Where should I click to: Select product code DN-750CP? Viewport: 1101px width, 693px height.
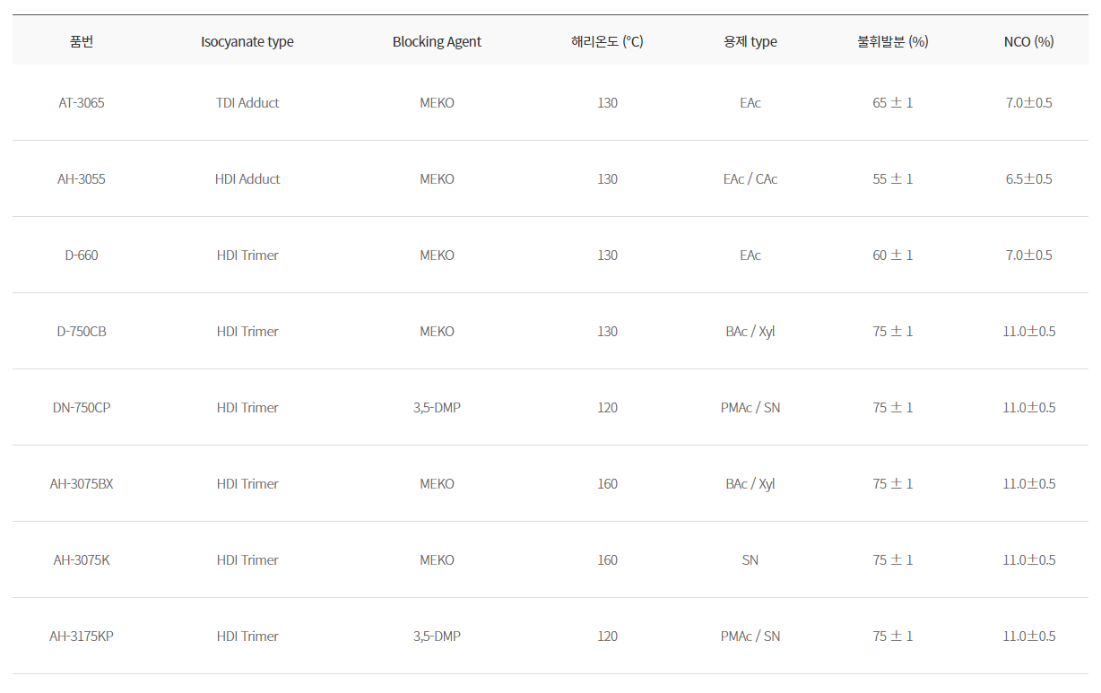[82, 407]
